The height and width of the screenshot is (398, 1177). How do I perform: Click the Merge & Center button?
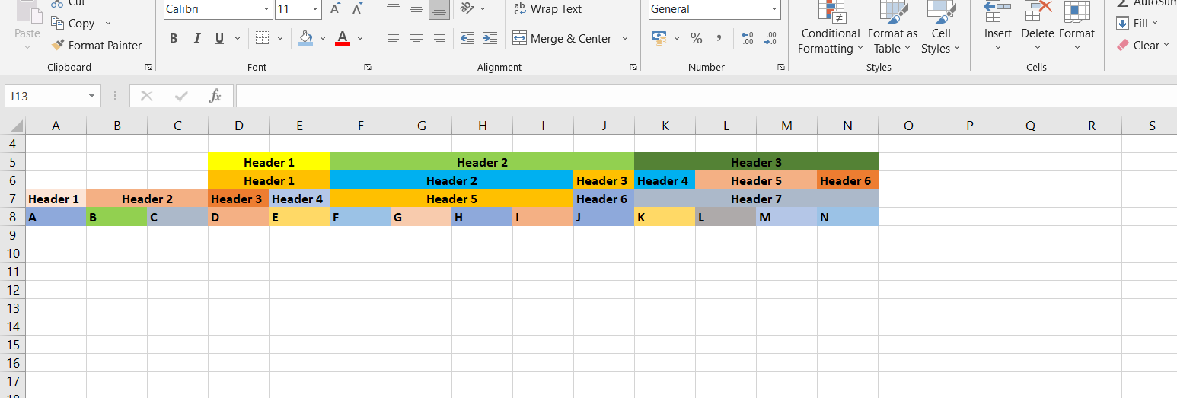point(563,38)
